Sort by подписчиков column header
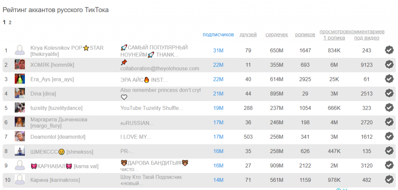The height and width of the screenshot is (190, 398). (218, 35)
